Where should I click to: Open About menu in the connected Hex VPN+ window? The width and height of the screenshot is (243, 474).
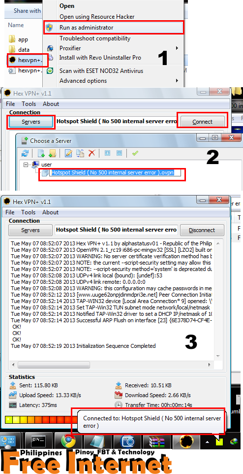50,212
